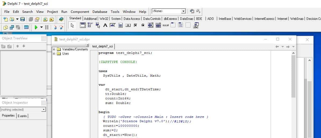The width and height of the screenshot is (321, 138).
Task: Click the Set debug desktop icon
Action: click(x=198, y=11)
